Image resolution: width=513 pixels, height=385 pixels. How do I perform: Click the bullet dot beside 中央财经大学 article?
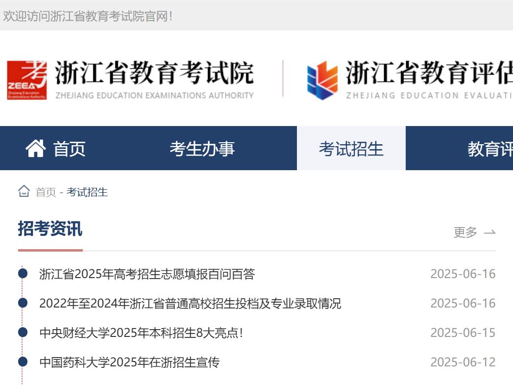pos(23,333)
